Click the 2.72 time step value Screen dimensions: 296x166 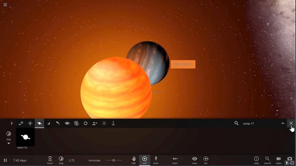tap(72, 160)
